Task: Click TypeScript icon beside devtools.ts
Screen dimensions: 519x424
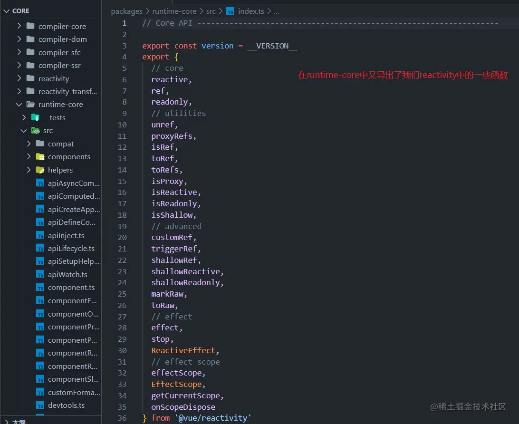Action: (x=40, y=405)
